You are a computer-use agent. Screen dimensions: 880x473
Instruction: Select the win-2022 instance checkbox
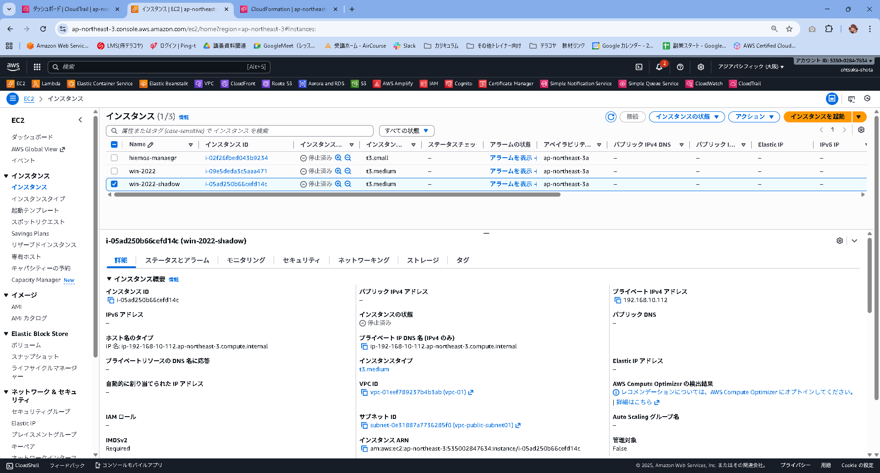click(114, 171)
